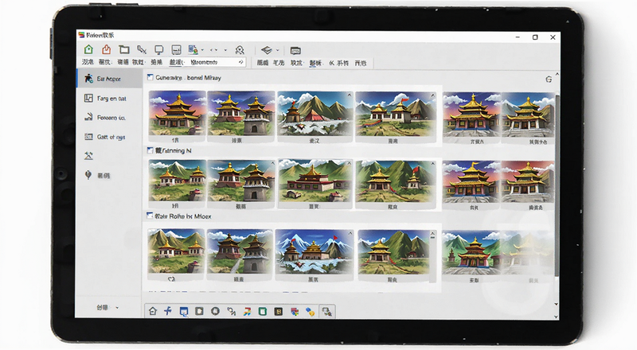Click the home icon in bottom bar
The height and width of the screenshot is (350, 637).
153,311
